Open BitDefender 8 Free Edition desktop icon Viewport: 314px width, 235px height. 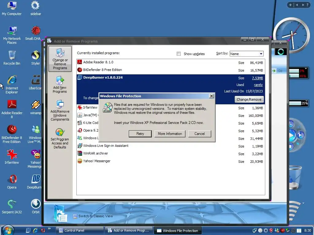tap(12, 134)
